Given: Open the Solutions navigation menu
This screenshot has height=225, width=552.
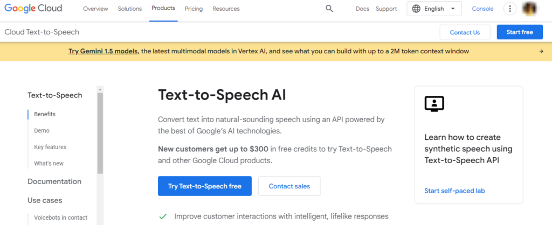Looking at the screenshot, I should coord(129,9).
